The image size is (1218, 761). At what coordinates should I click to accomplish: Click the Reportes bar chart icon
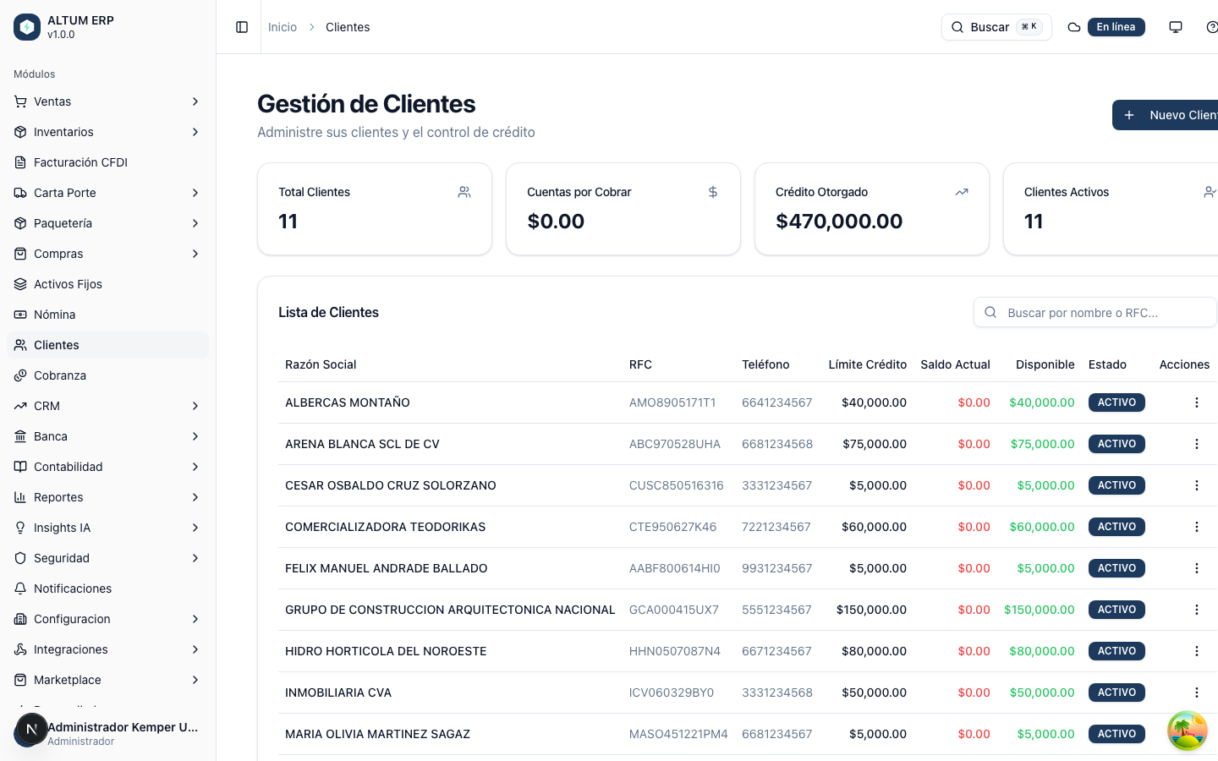[20, 497]
